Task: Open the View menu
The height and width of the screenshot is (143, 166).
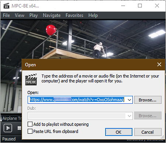Action: point(20,15)
